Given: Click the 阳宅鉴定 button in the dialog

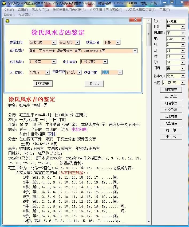Looking at the screenshot, I should click(43, 84).
